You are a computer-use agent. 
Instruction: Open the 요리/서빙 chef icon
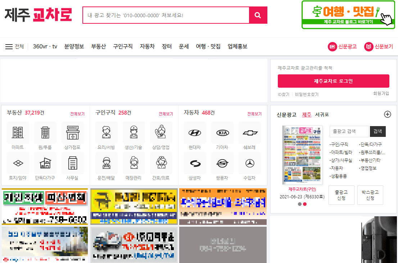(107, 133)
